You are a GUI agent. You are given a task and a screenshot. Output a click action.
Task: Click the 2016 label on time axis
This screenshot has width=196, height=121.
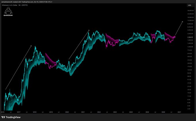click(3, 112)
